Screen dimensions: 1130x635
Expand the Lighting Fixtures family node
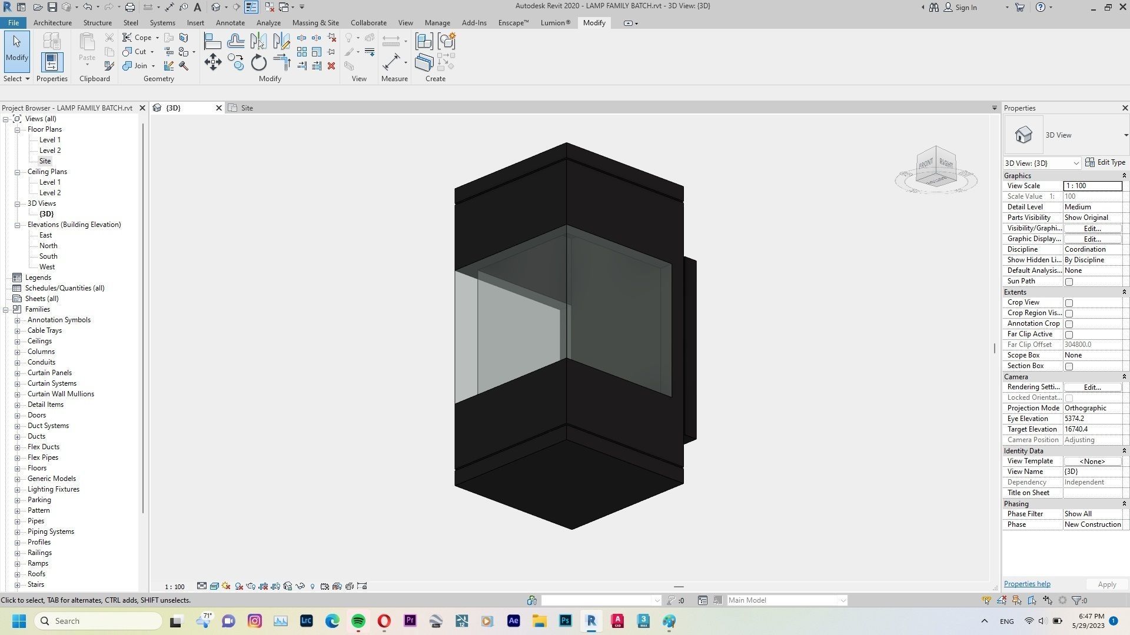coord(18,489)
